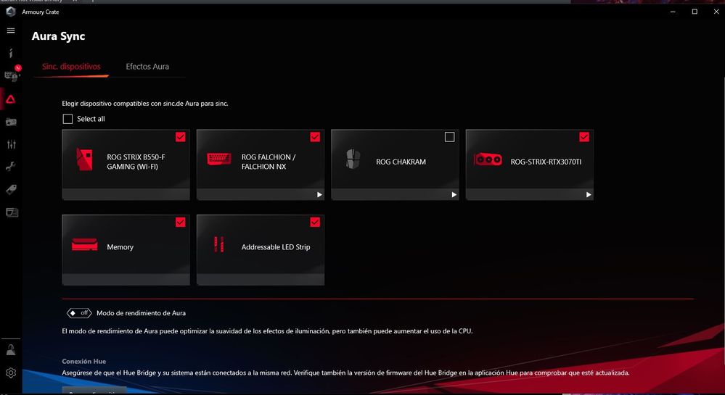725x395 pixels.
Task: Select the ROG CHAKRAM label
Action: 401,162
